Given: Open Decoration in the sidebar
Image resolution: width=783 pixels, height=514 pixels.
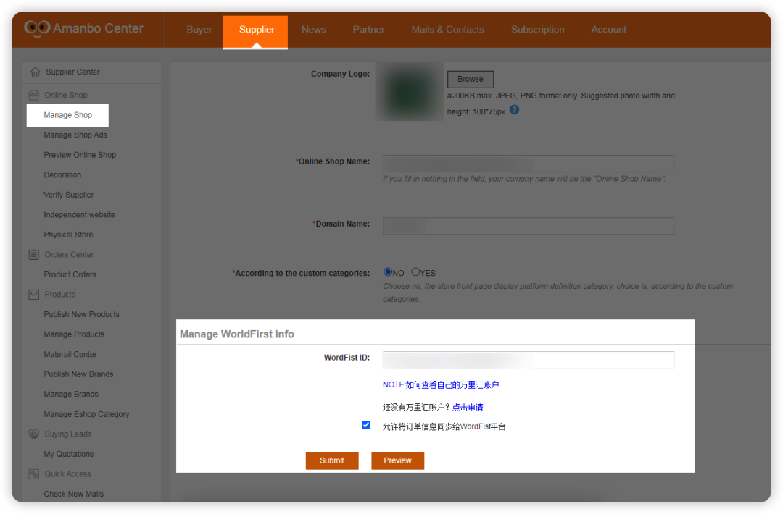Looking at the screenshot, I should [62, 175].
